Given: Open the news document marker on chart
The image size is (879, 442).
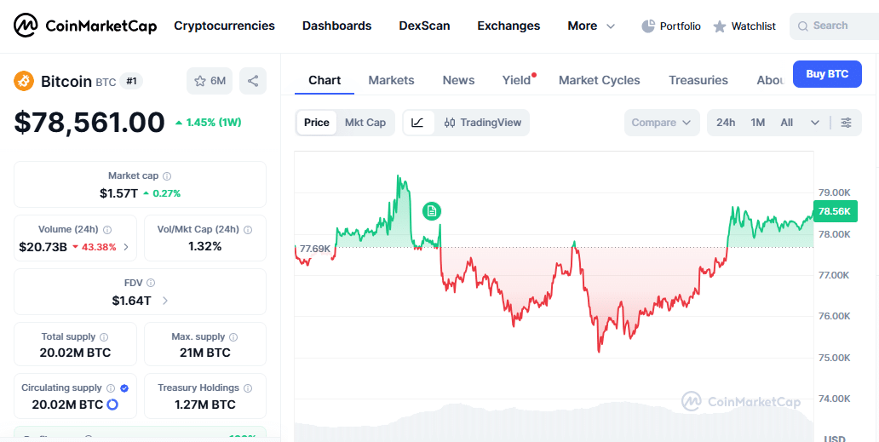Looking at the screenshot, I should [x=432, y=211].
